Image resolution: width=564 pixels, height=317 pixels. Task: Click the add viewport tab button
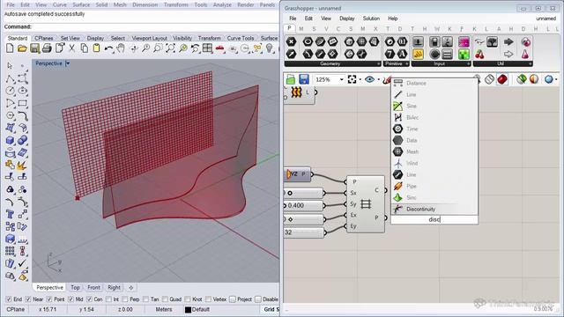(131, 288)
